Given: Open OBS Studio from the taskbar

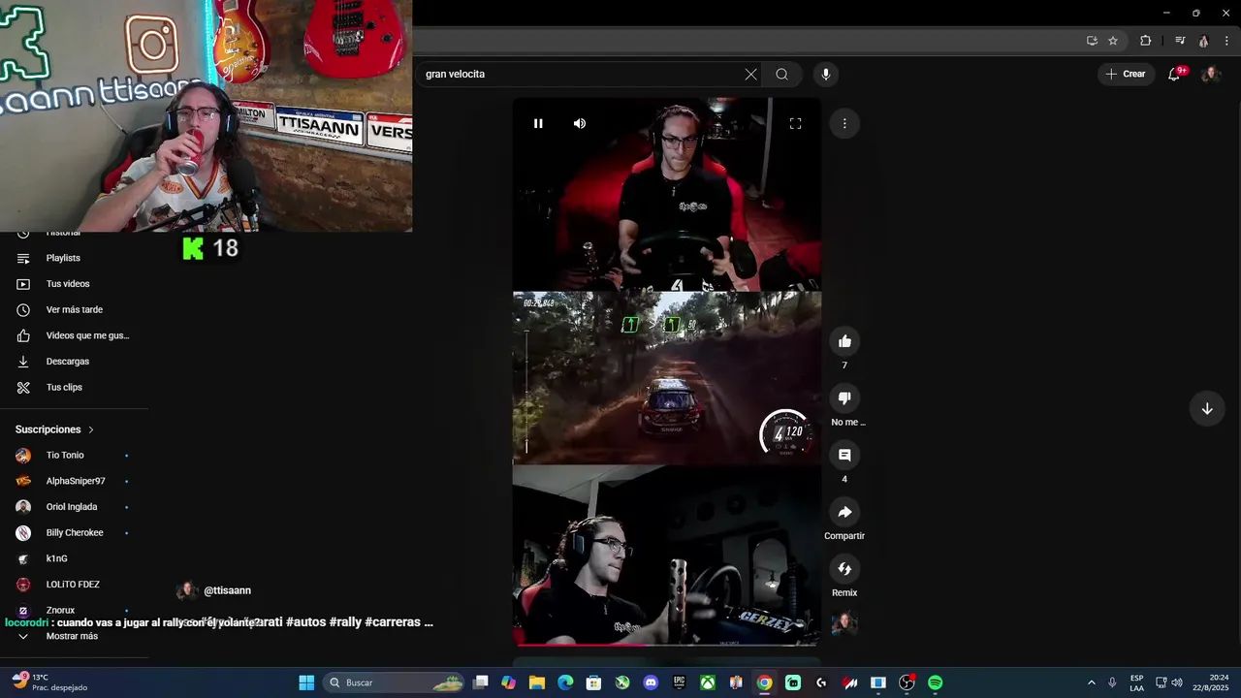Looking at the screenshot, I should coord(907,682).
